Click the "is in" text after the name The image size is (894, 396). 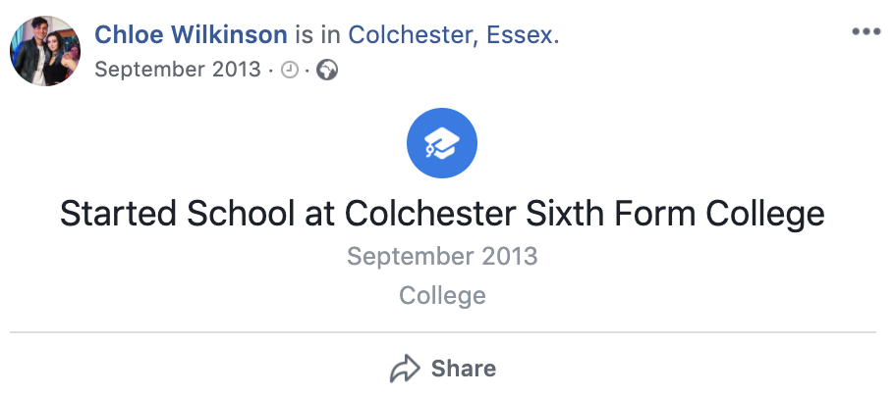[318, 36]
